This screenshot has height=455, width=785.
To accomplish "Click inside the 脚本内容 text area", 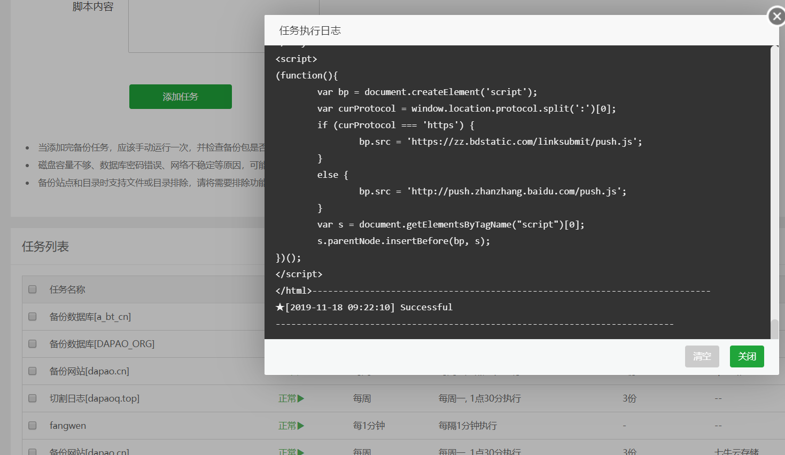I will tap(197, 26).
